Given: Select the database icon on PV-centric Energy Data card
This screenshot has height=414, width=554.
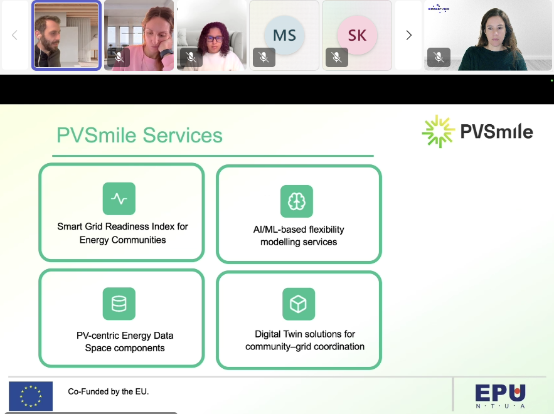Looking at the screenshot, I should point(119,304).
